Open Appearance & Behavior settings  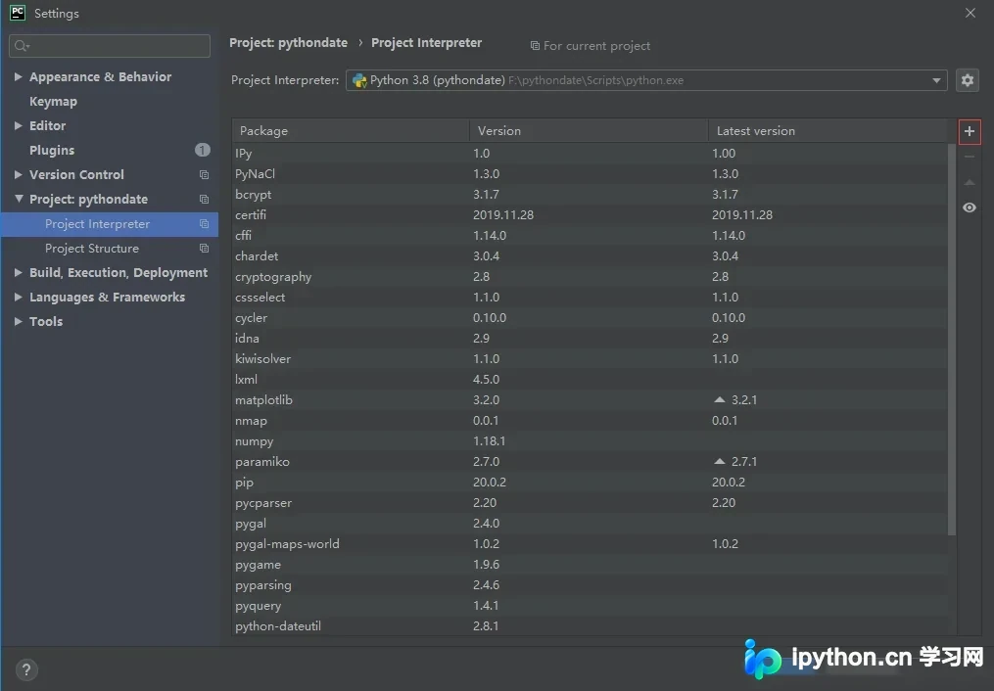[100, 76]
